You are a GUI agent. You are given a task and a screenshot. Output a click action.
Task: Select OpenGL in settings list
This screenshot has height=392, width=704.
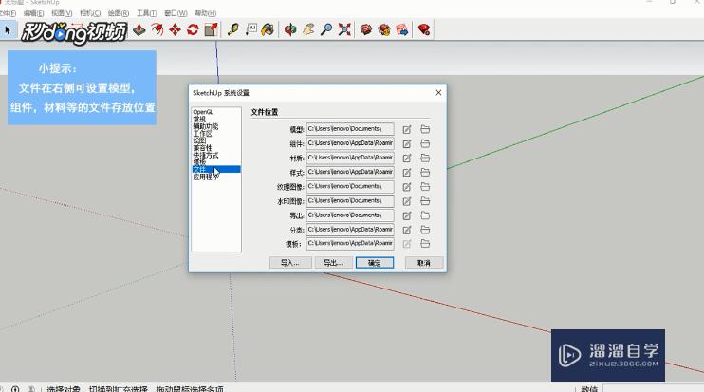203,112
